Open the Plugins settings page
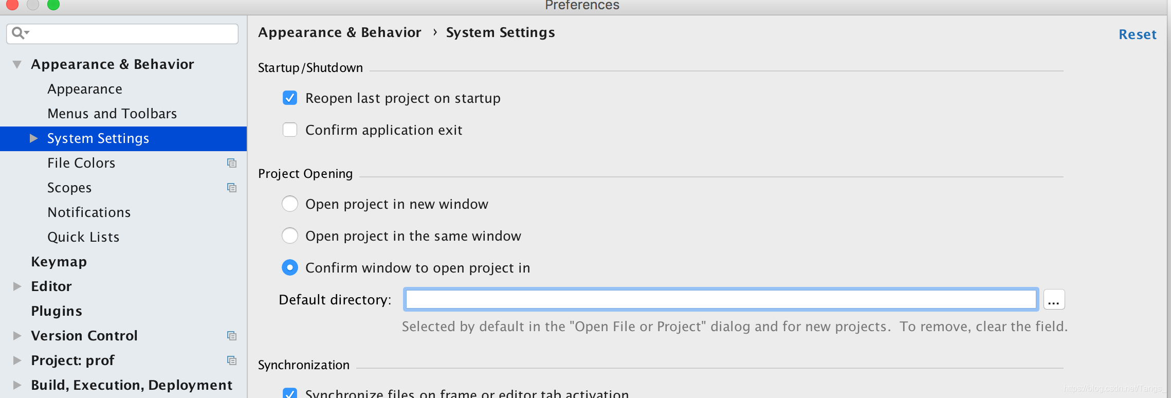This screenshot has width=1171, height=398. (57, 311)
